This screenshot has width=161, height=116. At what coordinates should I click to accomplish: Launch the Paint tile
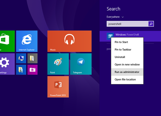58,64
